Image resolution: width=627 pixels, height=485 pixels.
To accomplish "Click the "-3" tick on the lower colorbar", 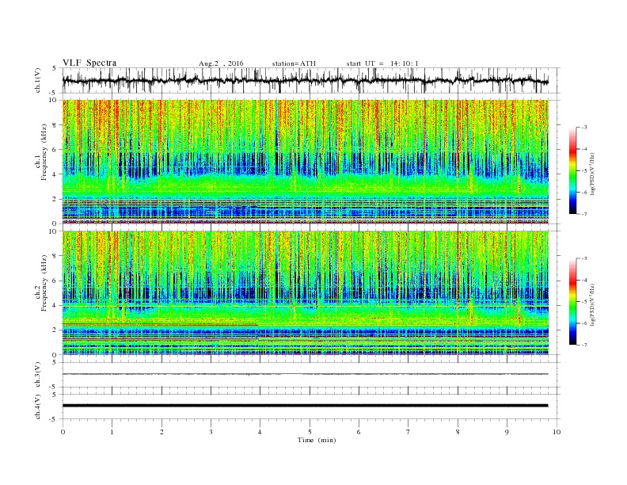I will click(x=584, y=258).
